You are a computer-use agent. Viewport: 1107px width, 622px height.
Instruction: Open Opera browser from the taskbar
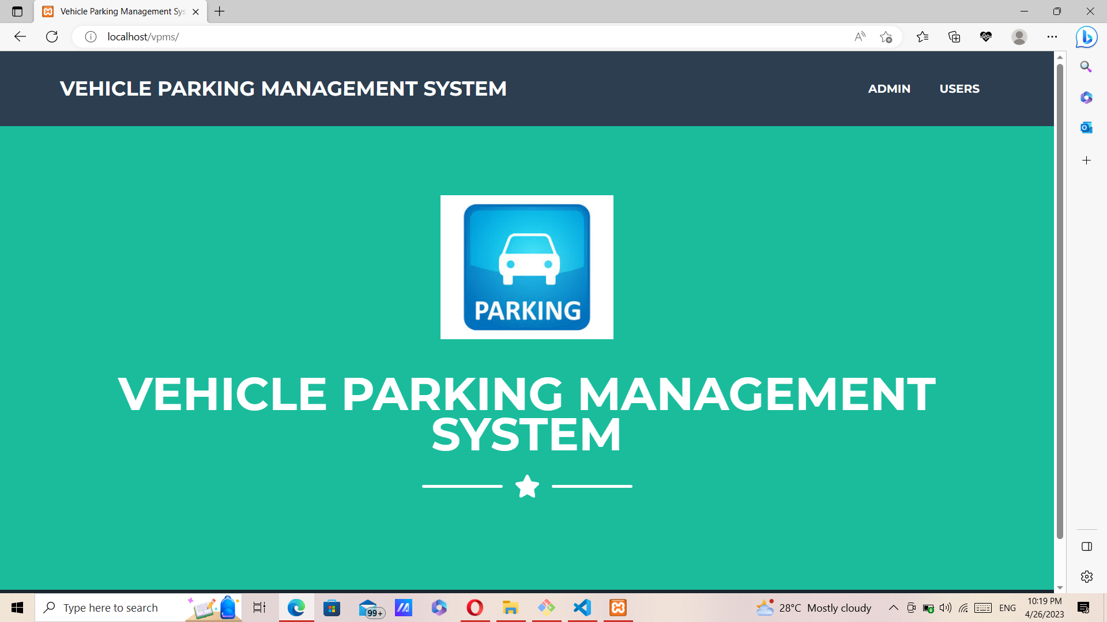tap(475, 608)
